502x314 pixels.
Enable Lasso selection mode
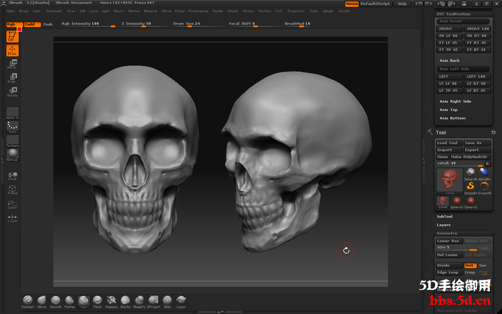[x=12, y=205]
